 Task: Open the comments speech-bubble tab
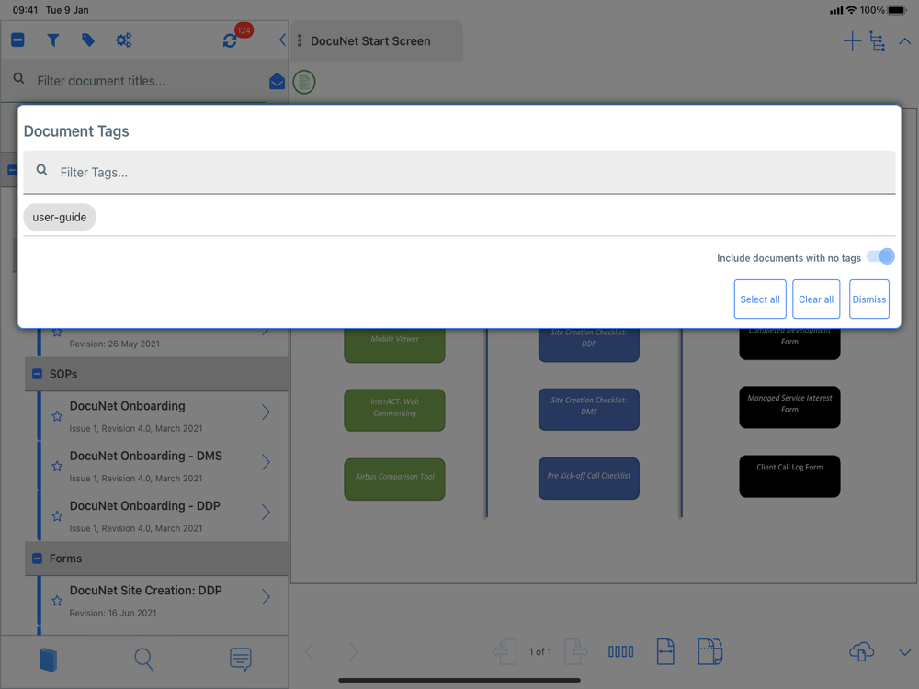click(240, 660)
